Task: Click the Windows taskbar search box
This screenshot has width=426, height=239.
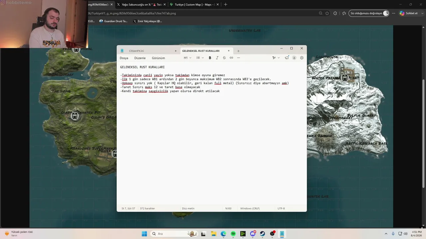Action: coord(174,234)
